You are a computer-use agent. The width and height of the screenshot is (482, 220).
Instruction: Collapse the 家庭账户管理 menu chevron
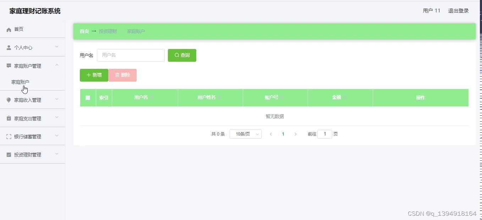tap(56, 66)
